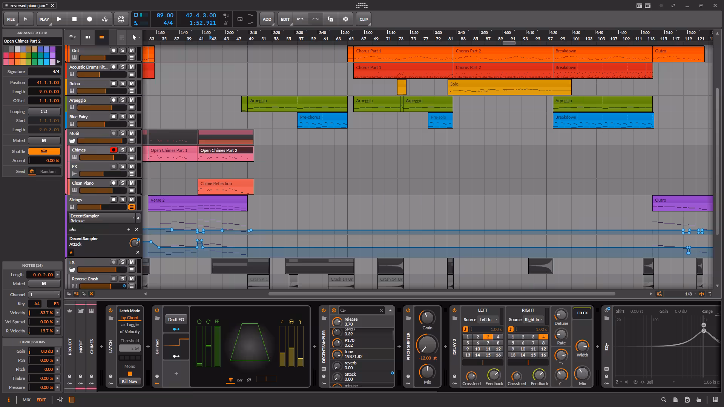The image size is (724, 407).
Task: Open the FILE menu
Action: click(x=11, y=19)
